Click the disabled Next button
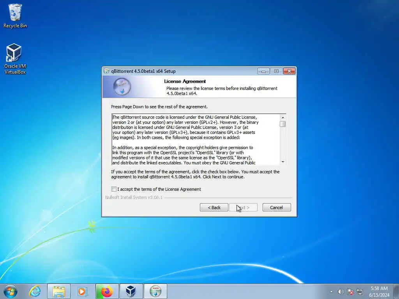Image resolution: width=399 pixels, height=299 pixels. pos(243,208)
